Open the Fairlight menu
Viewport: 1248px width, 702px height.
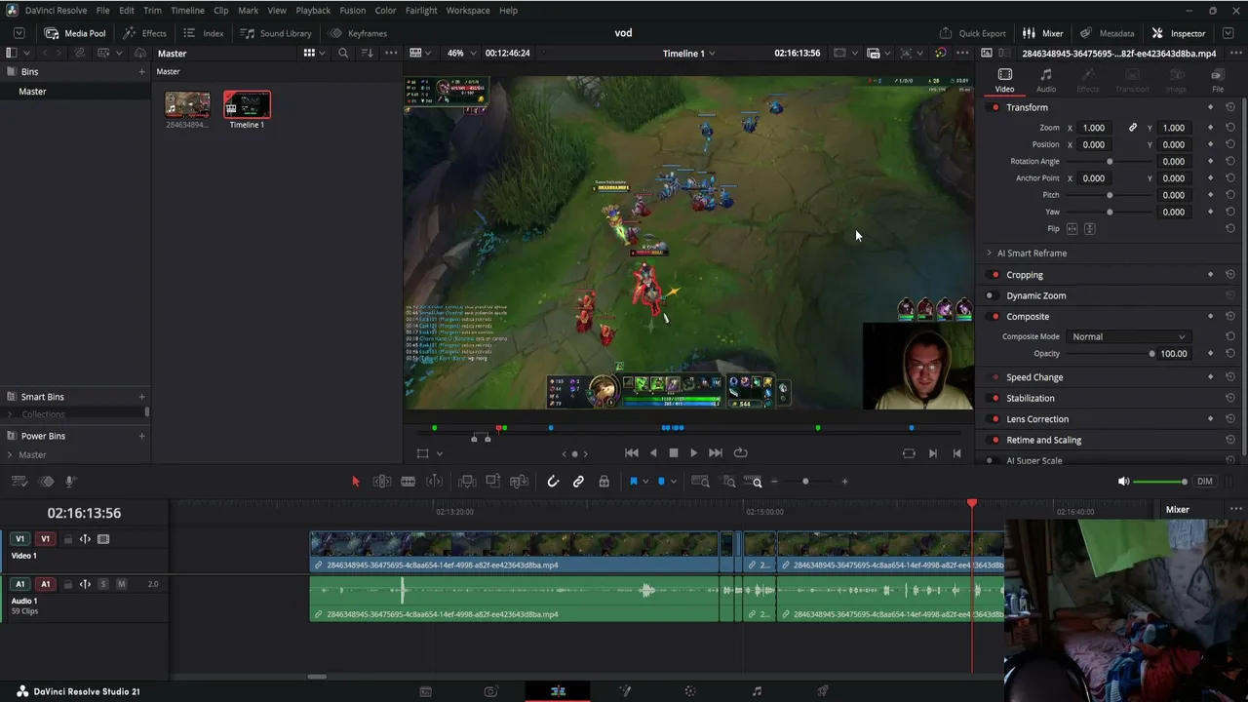point(421,10)
